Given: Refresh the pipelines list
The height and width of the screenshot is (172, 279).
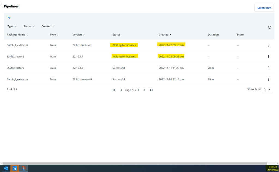Looking at the screenshot, I should click(x=269, y=27).
